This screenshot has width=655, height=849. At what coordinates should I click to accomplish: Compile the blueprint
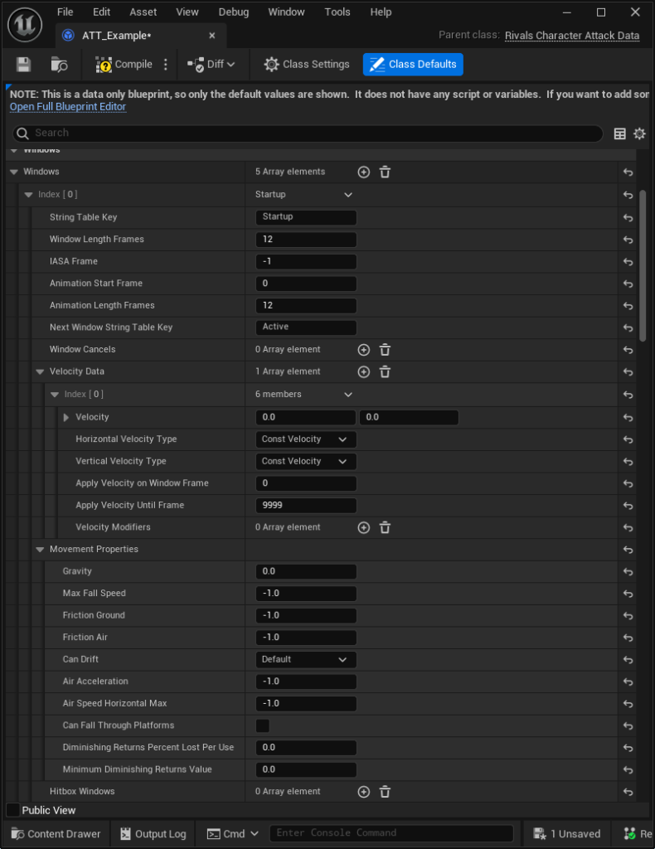click(x=124, y=65)
